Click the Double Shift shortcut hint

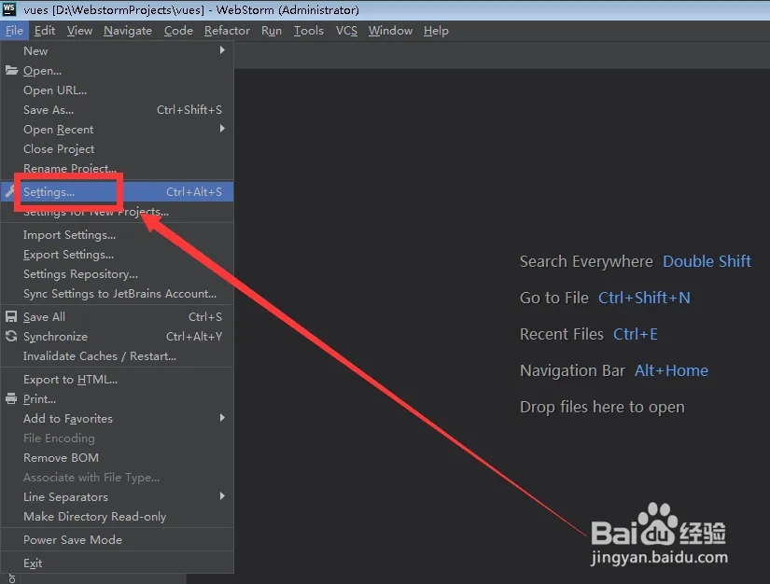(707, 261)
